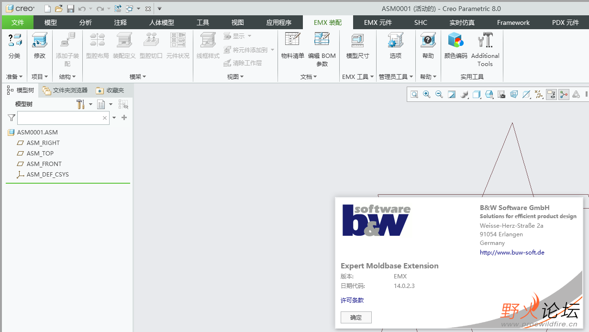Expand the 文档 group dropdown
589x332 pixels.
click(309, 77)
